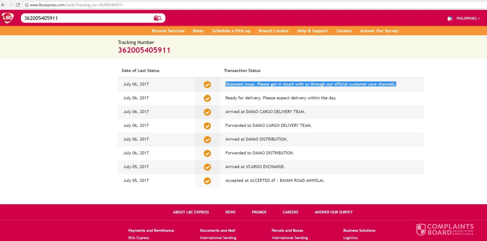The image size is (487, 241).
Task: Open ABOUT LBC EXPRESS footer link
Action: [191, 212]
